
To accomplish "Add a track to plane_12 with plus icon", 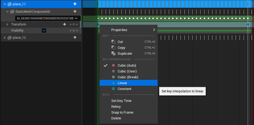I will [75, 37].
